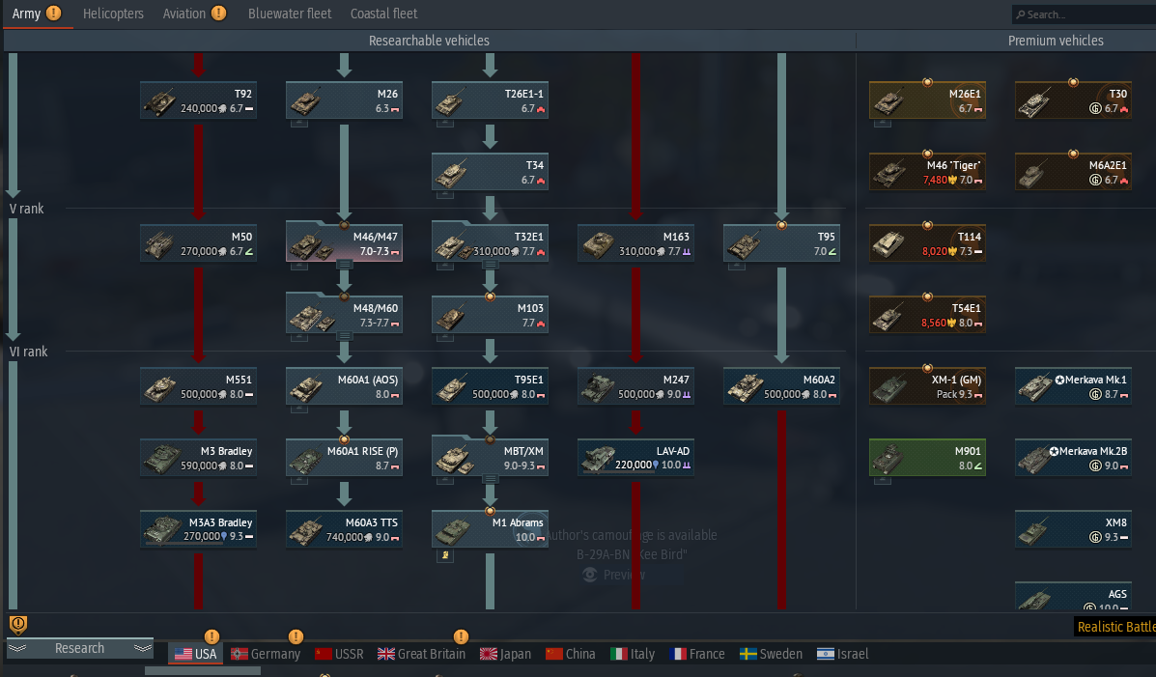The width and height of the screenshot is (1156, 677).
Task: Select the T95E1 tank card
Action: (490, 386)
